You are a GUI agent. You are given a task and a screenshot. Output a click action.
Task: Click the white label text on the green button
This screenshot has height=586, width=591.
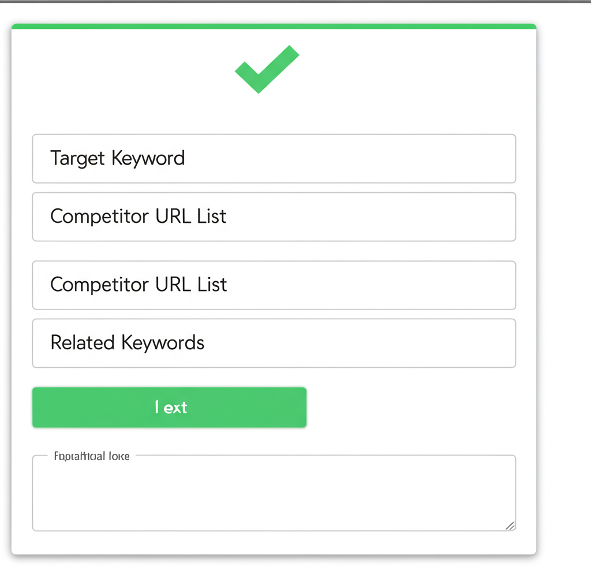click(x=171, y=408)
